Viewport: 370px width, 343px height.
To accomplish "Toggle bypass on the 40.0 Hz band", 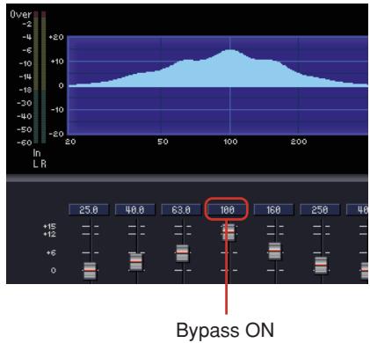I will [134, 210].
